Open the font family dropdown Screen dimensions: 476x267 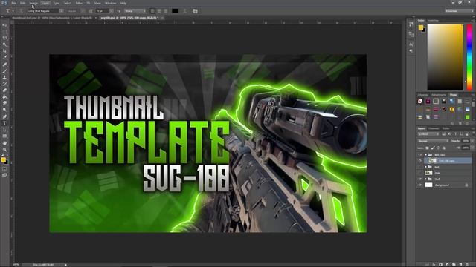click(62, 11)
